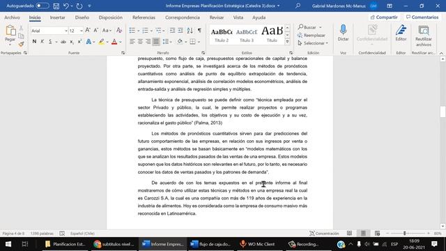Apply the Título 2 style

click(222, 35)
